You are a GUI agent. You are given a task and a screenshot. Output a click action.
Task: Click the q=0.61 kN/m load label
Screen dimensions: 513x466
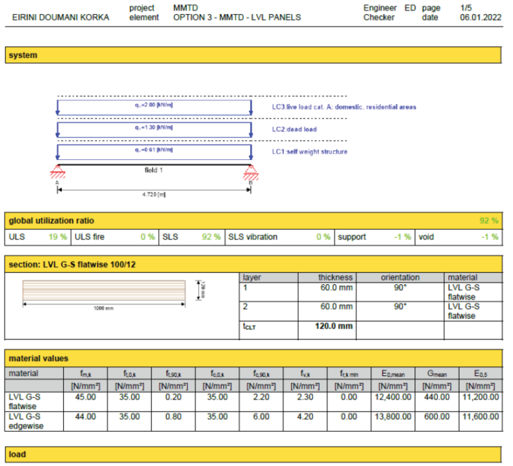(154, 149)
